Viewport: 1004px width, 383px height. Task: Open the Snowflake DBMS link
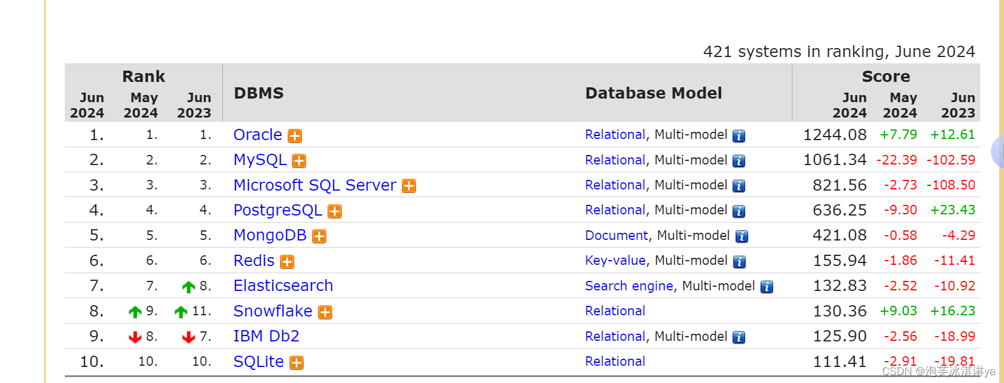pyautogui.click(x=273, y=311)
